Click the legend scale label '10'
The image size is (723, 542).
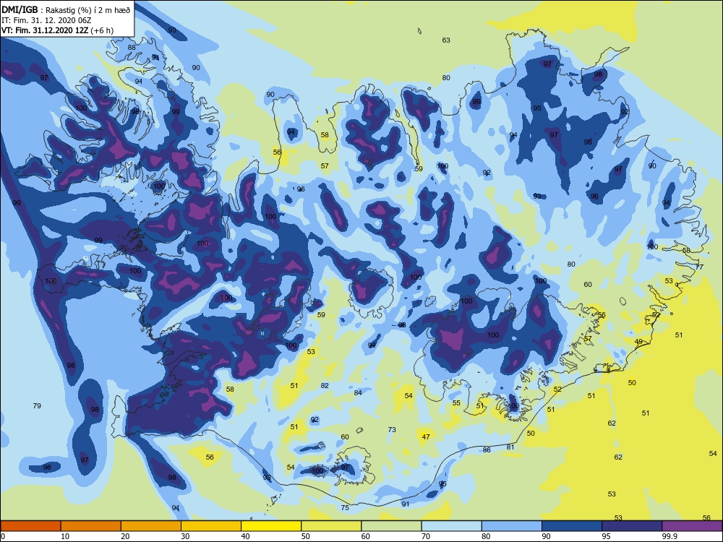[x=65, y=536]
